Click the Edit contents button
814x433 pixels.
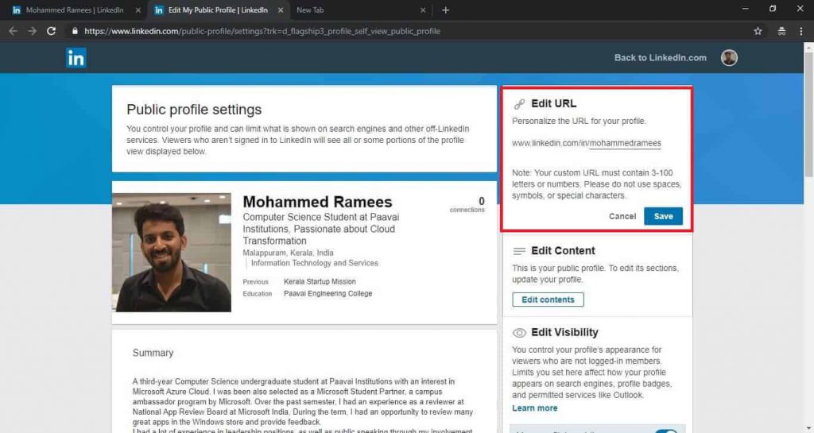pyautogui.click(x=548, y=300)
